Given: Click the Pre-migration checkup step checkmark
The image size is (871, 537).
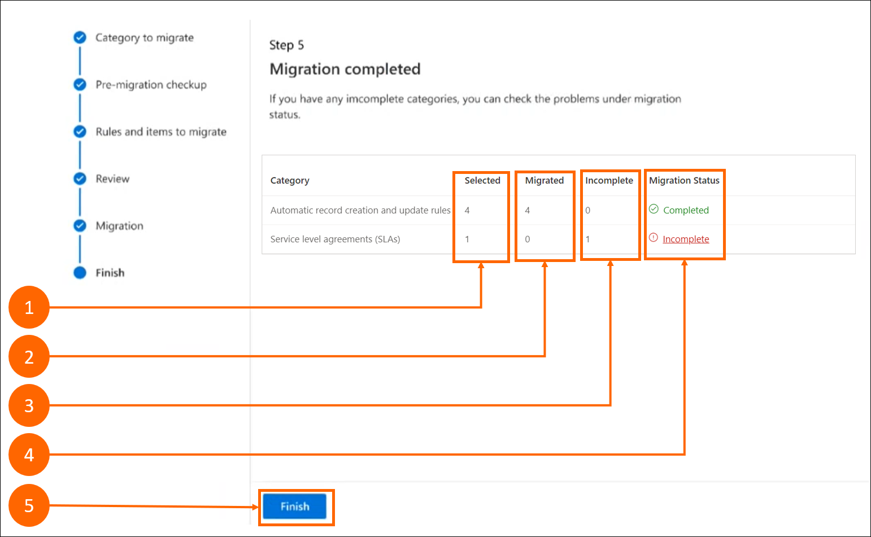Looking at the screenshot, I should click(x=80, y=84).
